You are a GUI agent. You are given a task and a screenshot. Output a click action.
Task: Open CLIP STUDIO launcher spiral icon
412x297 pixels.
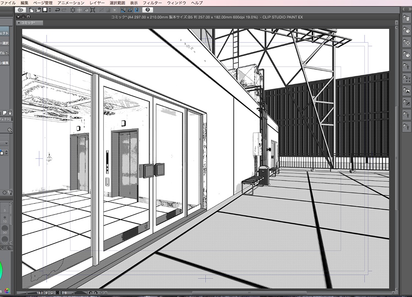20,10
